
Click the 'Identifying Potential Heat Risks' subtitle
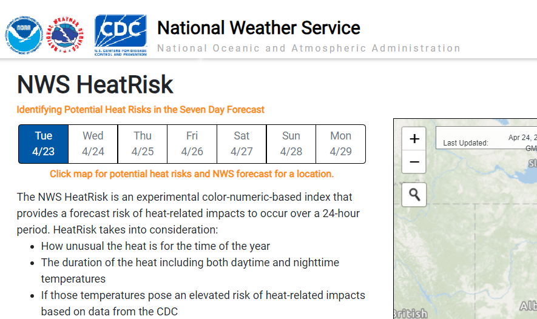[x=140, y=110]
